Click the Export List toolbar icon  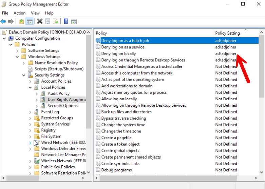pos(56,21)
